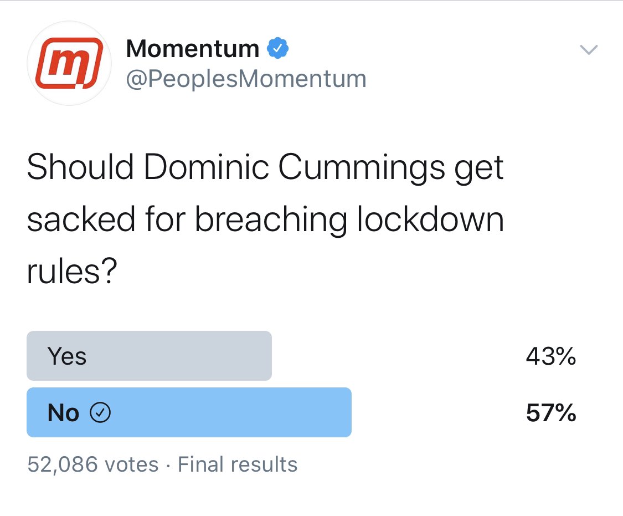Click the bold No label text
623x516 pixels.
[x=63, y=413]
